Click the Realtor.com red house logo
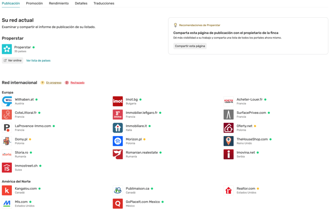This screenshot has width=331, height=209. point(228,190)
